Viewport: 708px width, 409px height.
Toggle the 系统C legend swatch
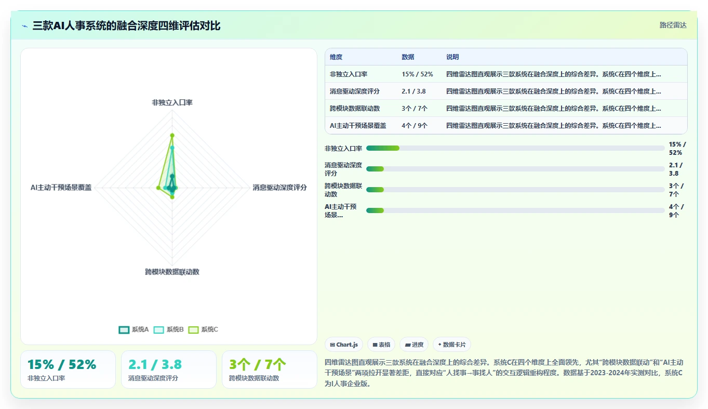click(194, 329)
